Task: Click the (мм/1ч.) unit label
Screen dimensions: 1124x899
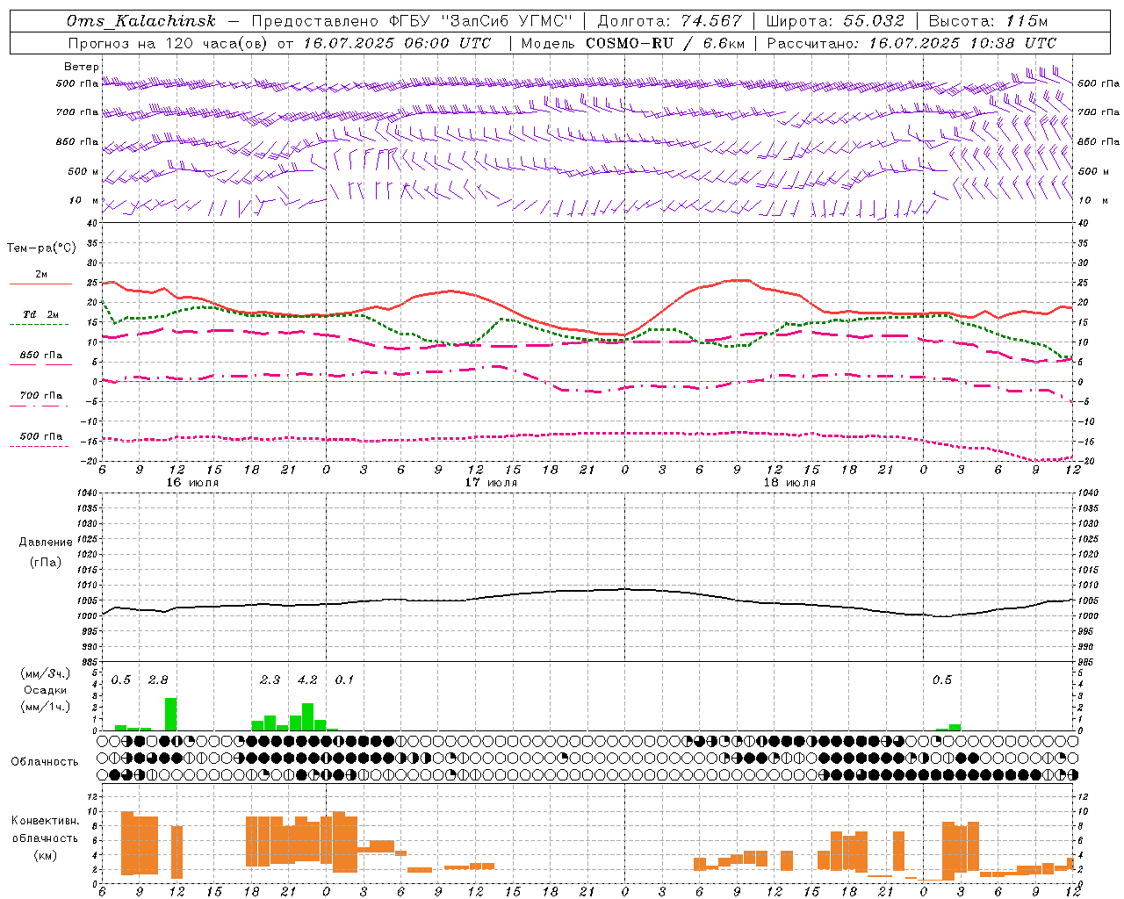Action: click(45, 707)
